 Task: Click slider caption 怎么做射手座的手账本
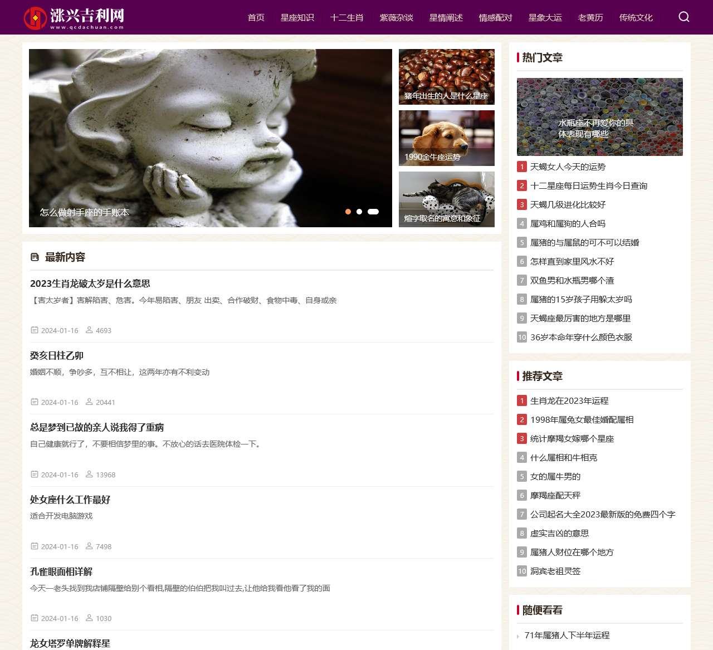click(x=84, y=212)
